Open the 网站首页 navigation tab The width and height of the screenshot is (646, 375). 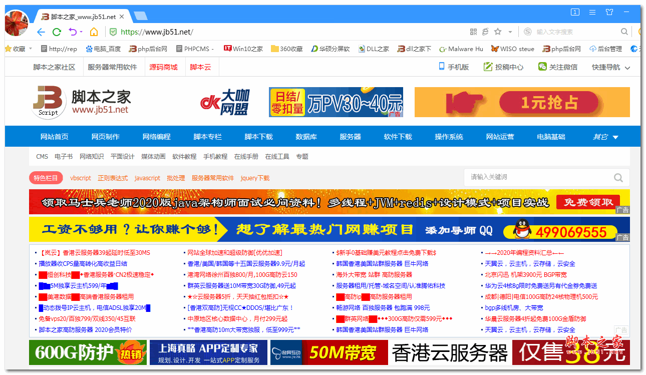(55, 137)
